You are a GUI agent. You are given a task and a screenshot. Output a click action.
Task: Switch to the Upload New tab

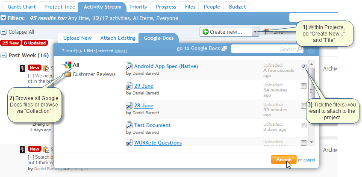tap(77, 38)
